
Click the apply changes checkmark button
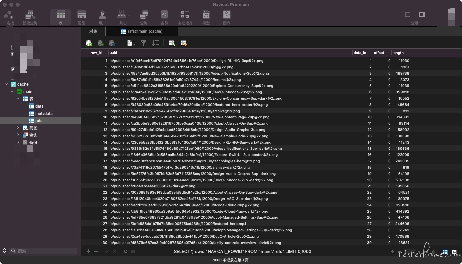click(107, 251)
